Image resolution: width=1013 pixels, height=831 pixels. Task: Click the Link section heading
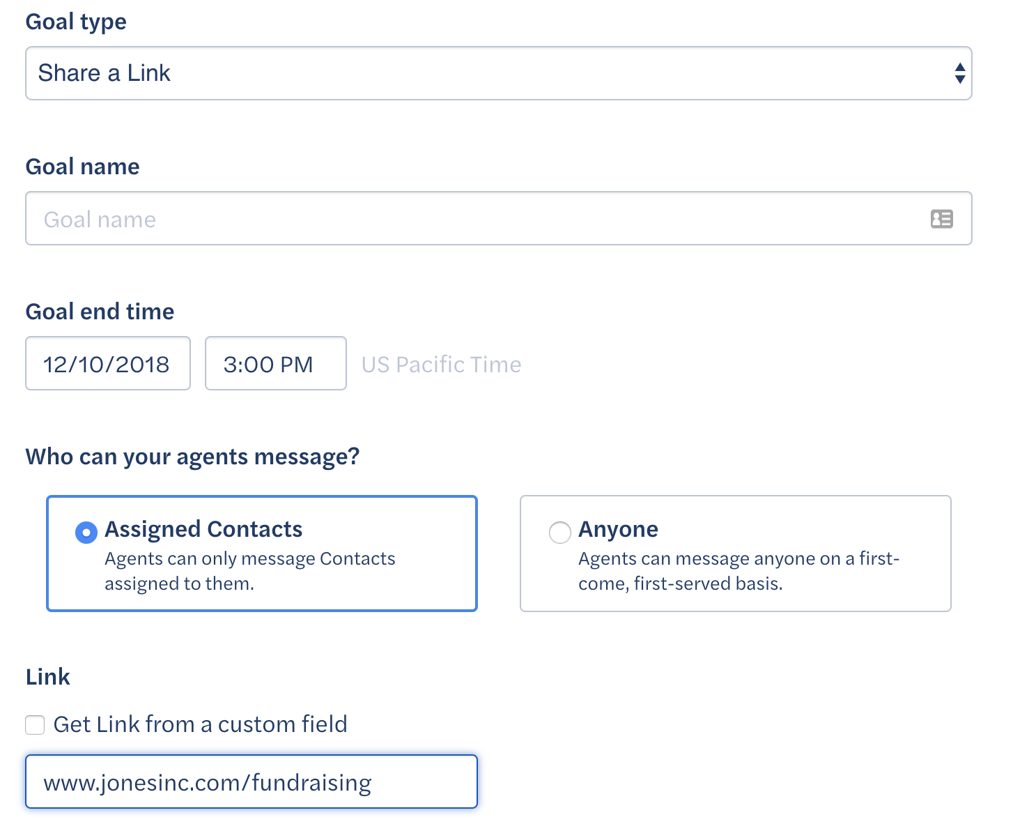(x=48, y=677)
